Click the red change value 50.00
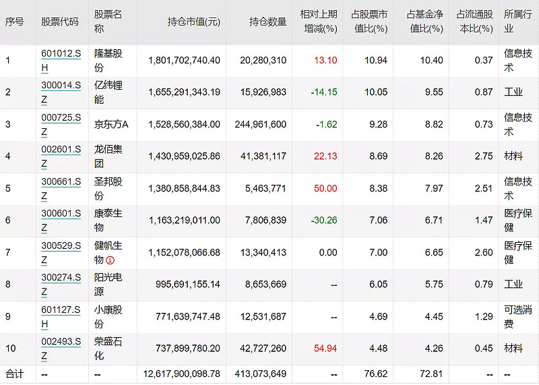Viewport: 539px width, 385px height. pos(325,189)
